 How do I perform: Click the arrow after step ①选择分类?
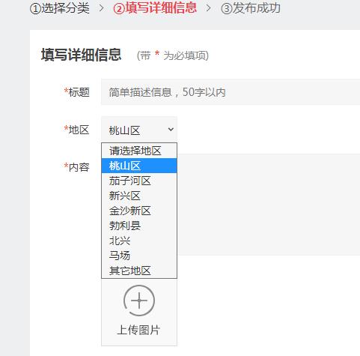tap(101, 7)
